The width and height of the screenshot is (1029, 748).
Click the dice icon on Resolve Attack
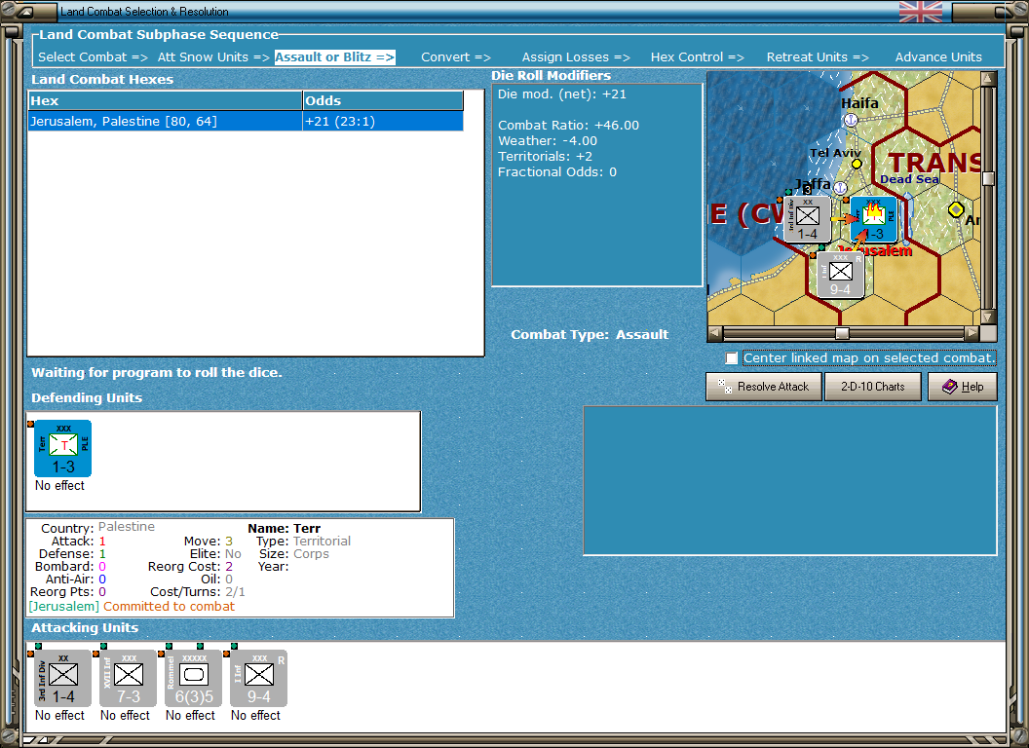pos(725,387)
